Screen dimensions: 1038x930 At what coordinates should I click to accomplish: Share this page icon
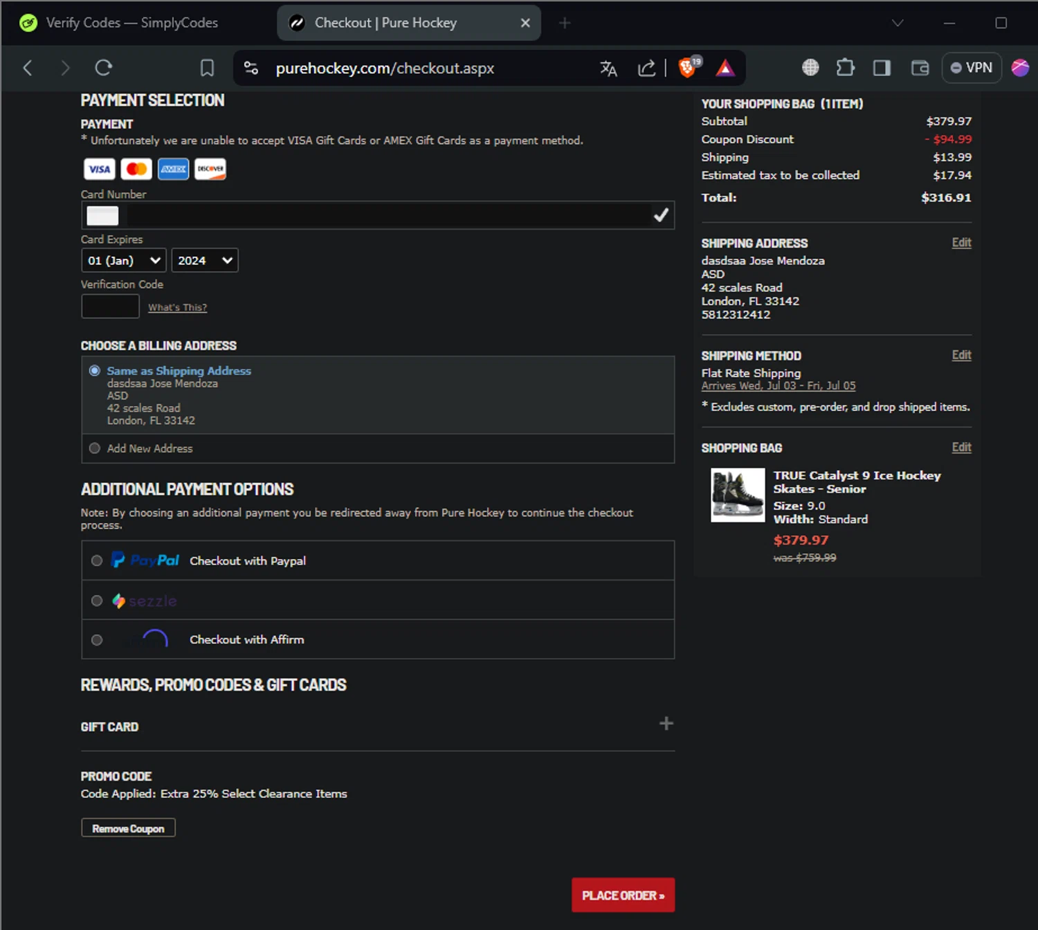(646, 68)
